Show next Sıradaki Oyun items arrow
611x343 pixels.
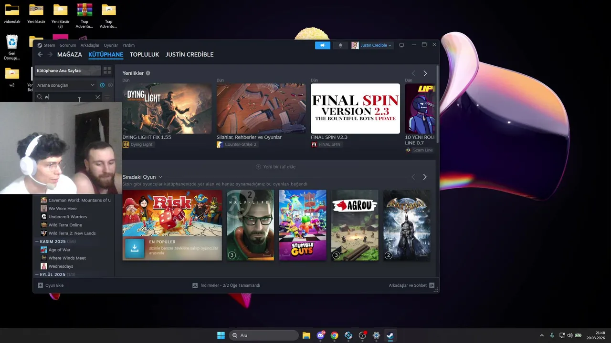pos(425,177)
